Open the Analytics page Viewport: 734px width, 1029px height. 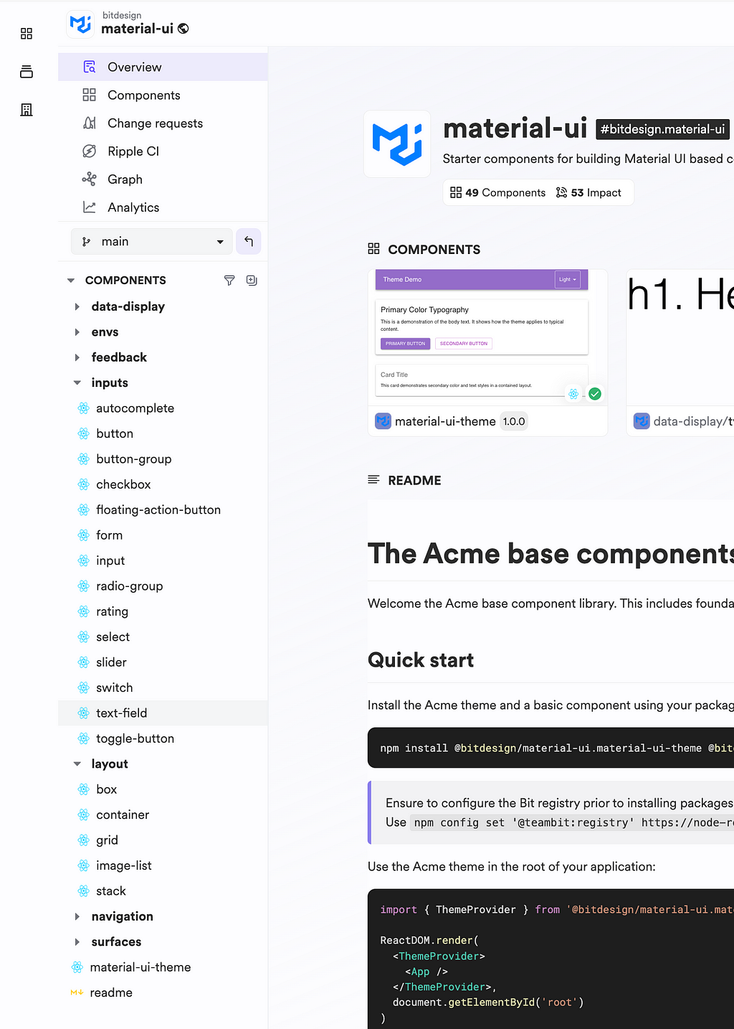[x=163, y=207]
